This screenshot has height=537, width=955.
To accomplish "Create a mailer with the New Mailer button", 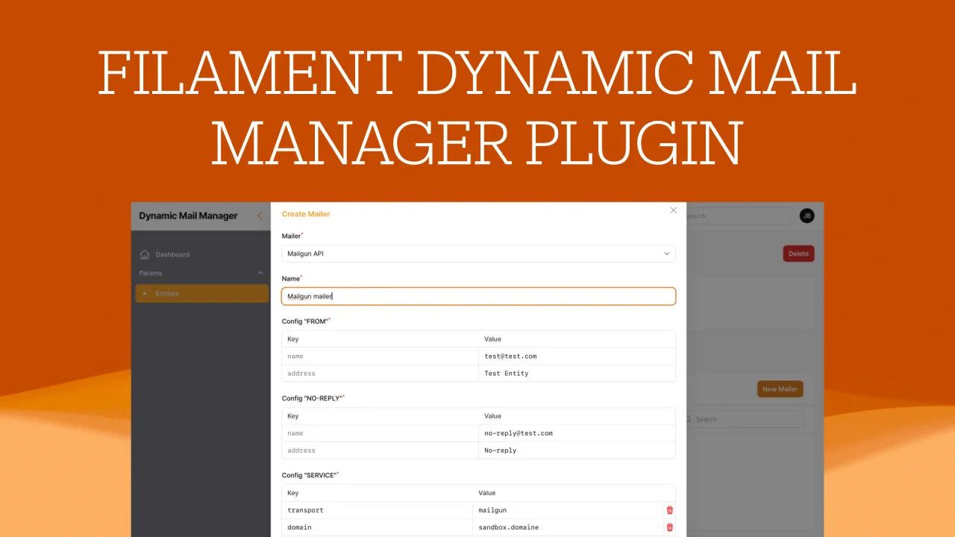I will 780,389.
